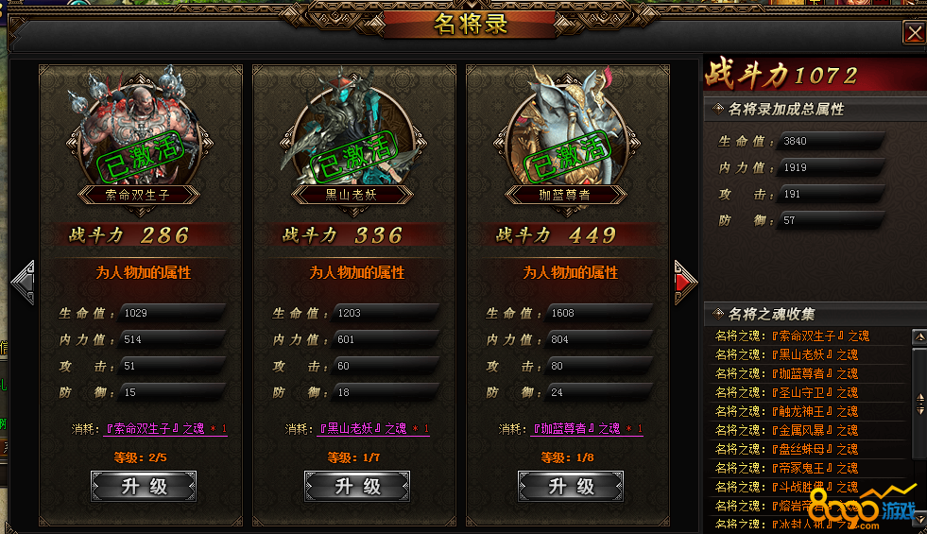927x534 pixels.
Task: Click the soul list scroll-up arrow
Action: click(919, 337)
